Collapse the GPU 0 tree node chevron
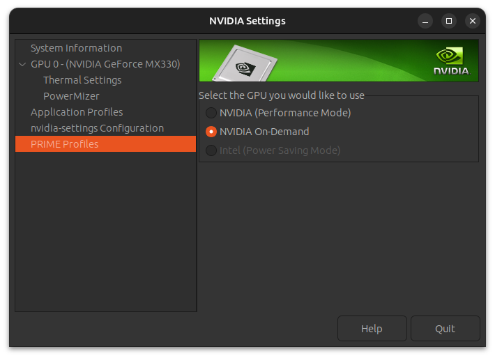Viewport: 495px width, 358px height. (x=22, y=64)
